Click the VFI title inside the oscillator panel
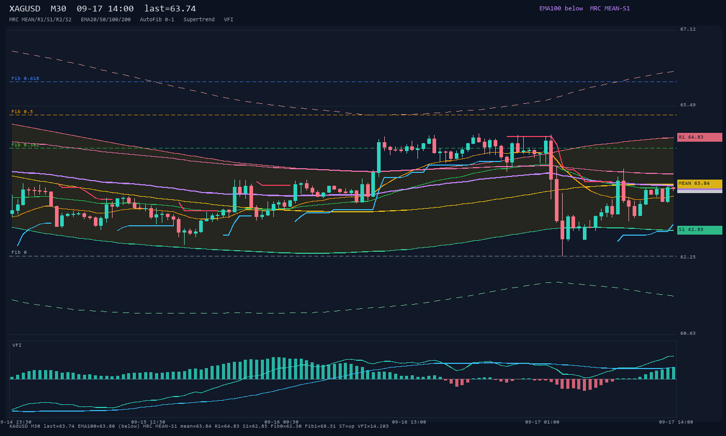726x436 pixels. point(17,345)
